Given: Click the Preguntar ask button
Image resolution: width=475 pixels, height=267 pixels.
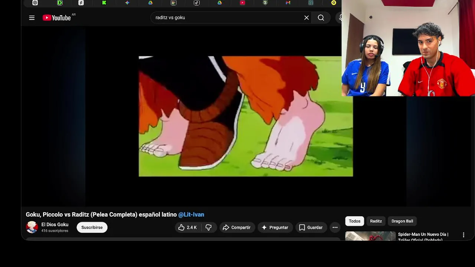Looking at the screenshot, I should pyautogui.click(x=275, y=227).
